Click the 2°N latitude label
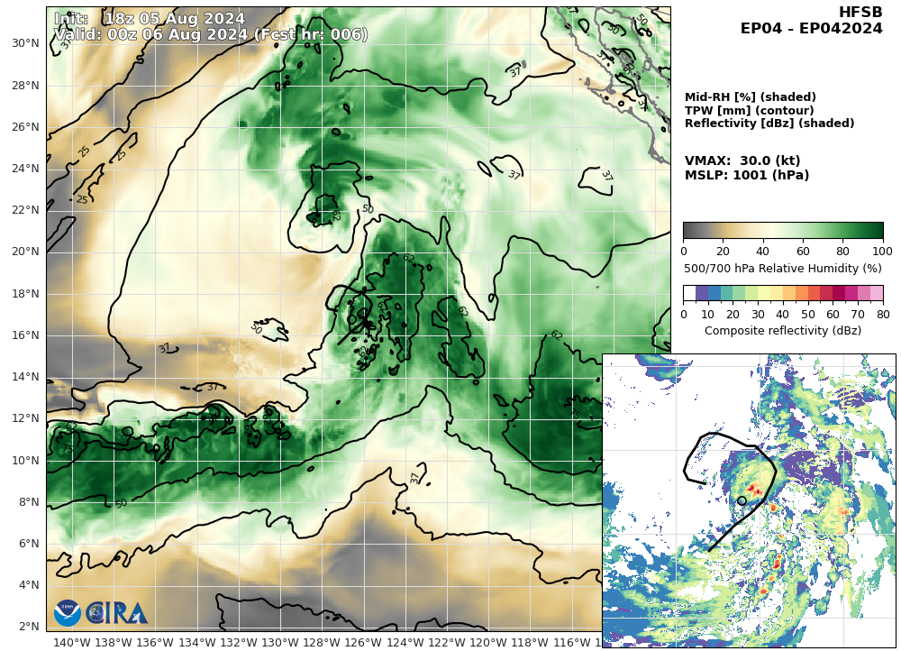Viewport: 901px width, 651px height. [29, 627]
